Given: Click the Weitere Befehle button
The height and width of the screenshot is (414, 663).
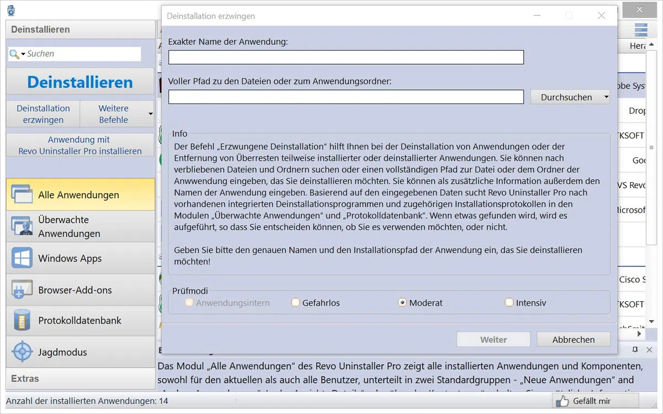Looking at the screenshot, I should coord(113,114).
